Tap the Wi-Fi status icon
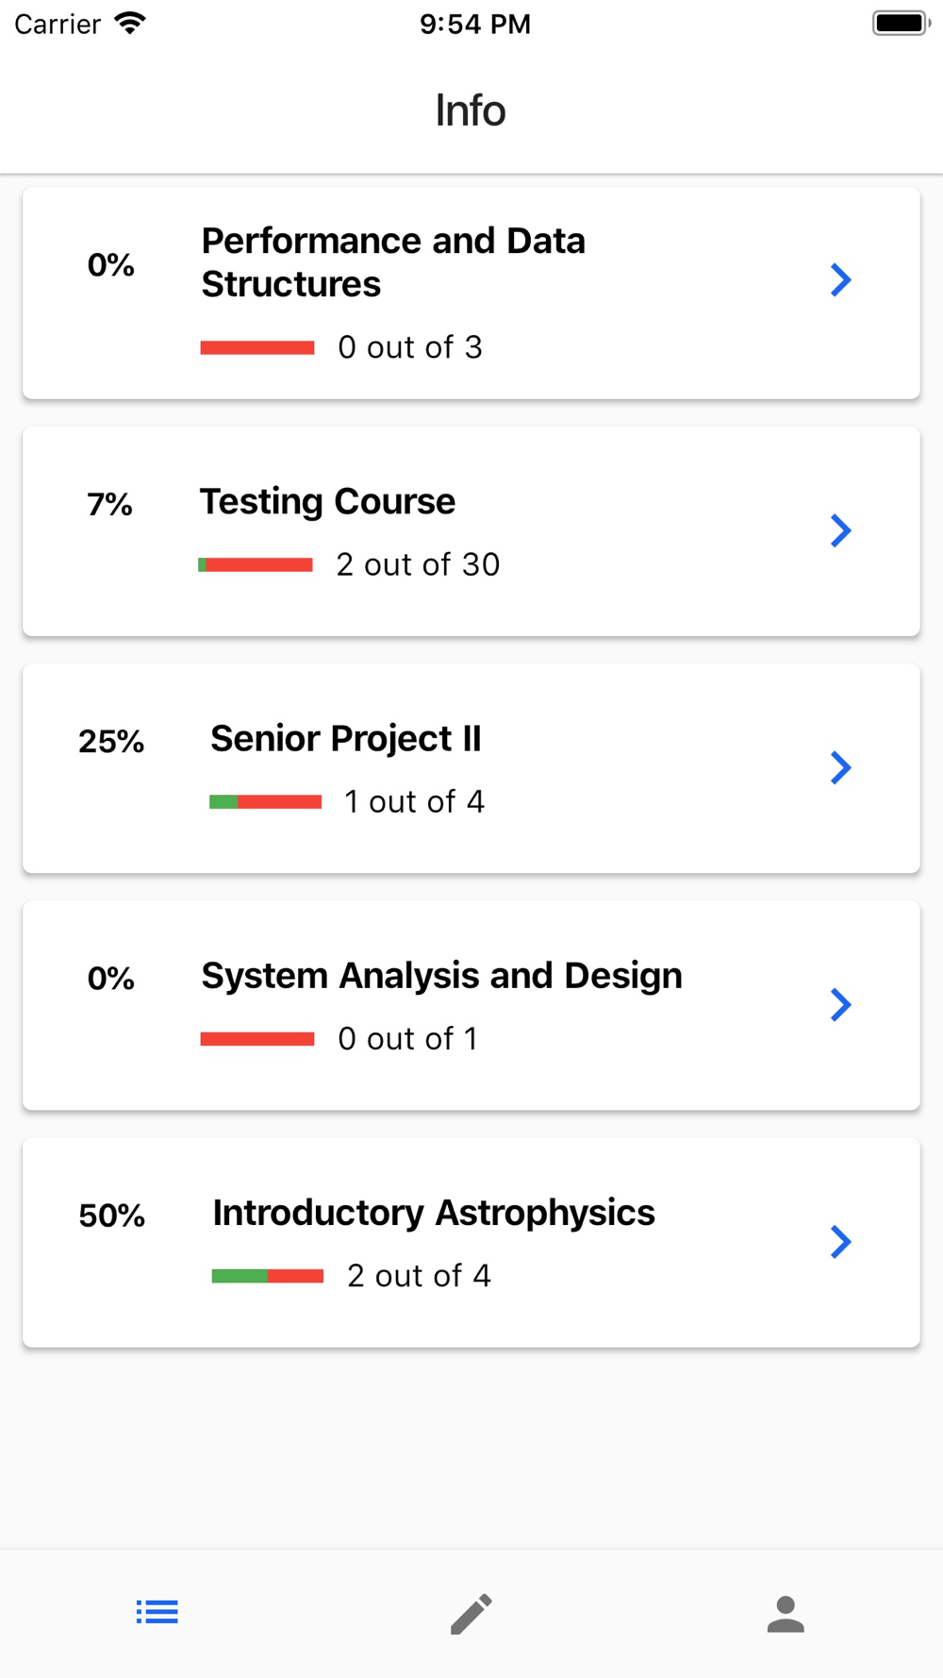943x1678 pixels. click(x=130, y=24)
